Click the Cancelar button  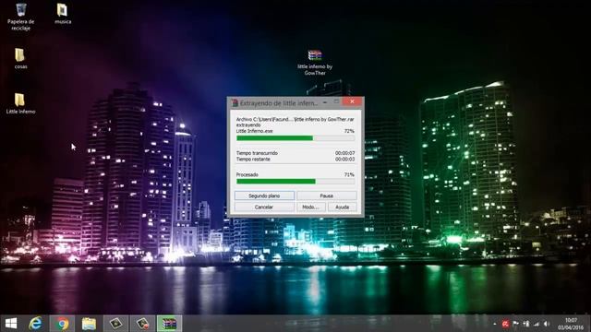tap(264, 207)
